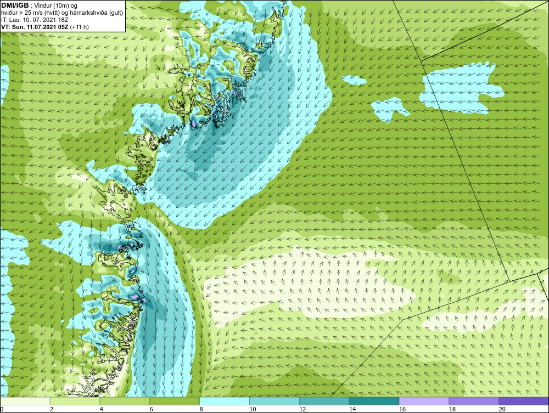Image resolution: width=549 pixels, height=413 pixels.
Task: Click the 16–18 m/s lavender legend swatch
Action: [x=424, y=401]
